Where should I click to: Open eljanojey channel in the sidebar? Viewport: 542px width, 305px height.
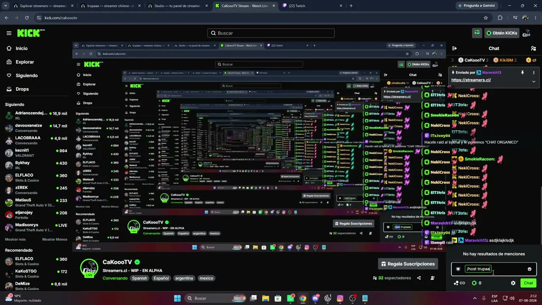click(x=36, y=215)
